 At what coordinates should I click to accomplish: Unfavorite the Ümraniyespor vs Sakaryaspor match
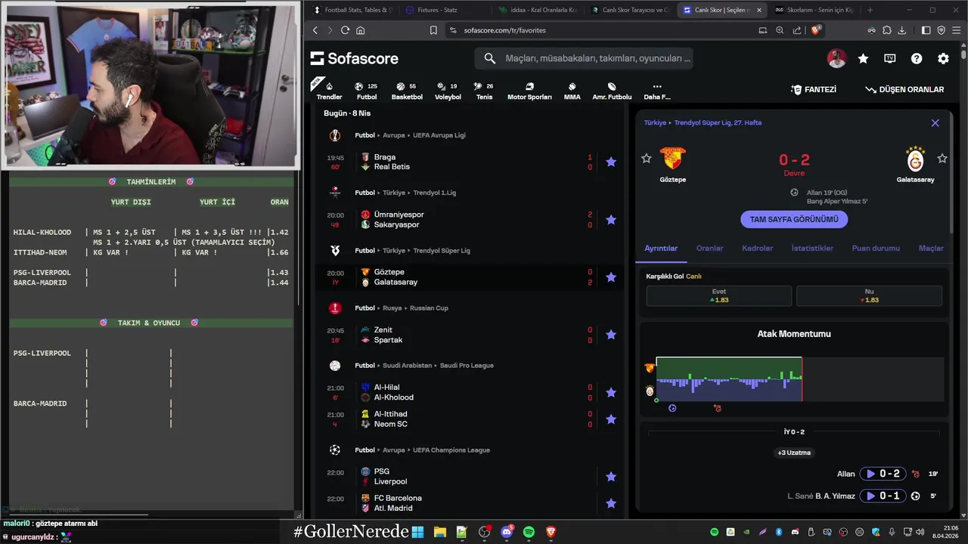click(611, 220)
